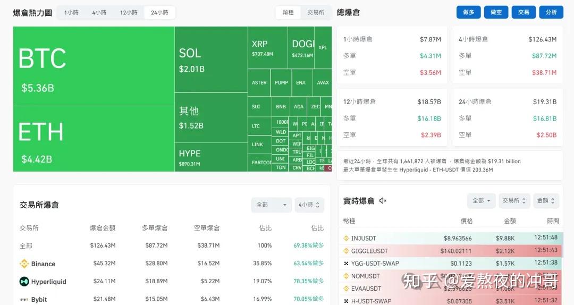Switch heatmap to 交易所 view
The height and width of the screenshot is (305, 574).
pyautogui.click(x=316, y=12)
